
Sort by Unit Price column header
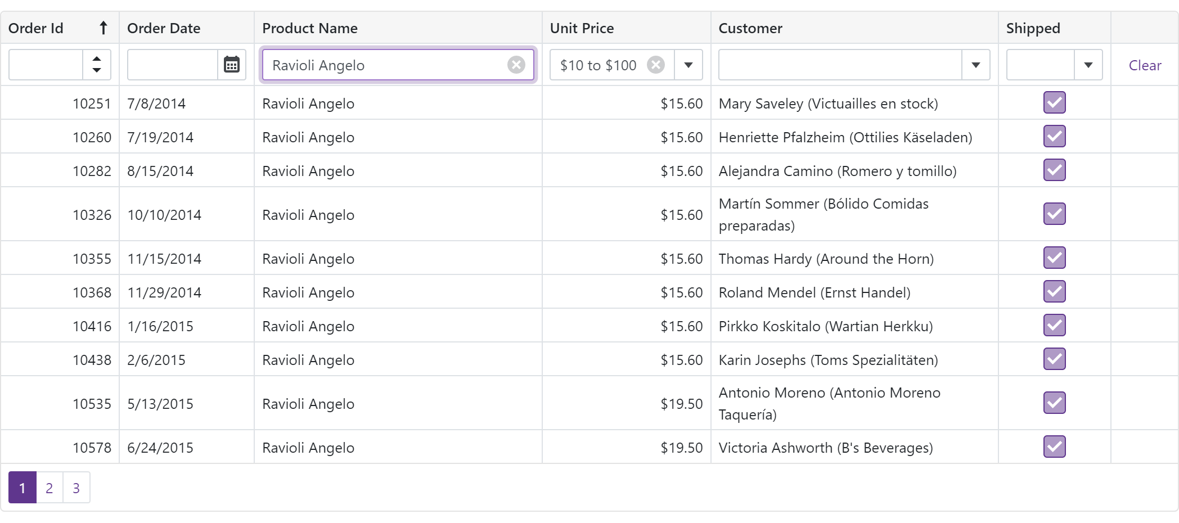(x=582, y=28)
